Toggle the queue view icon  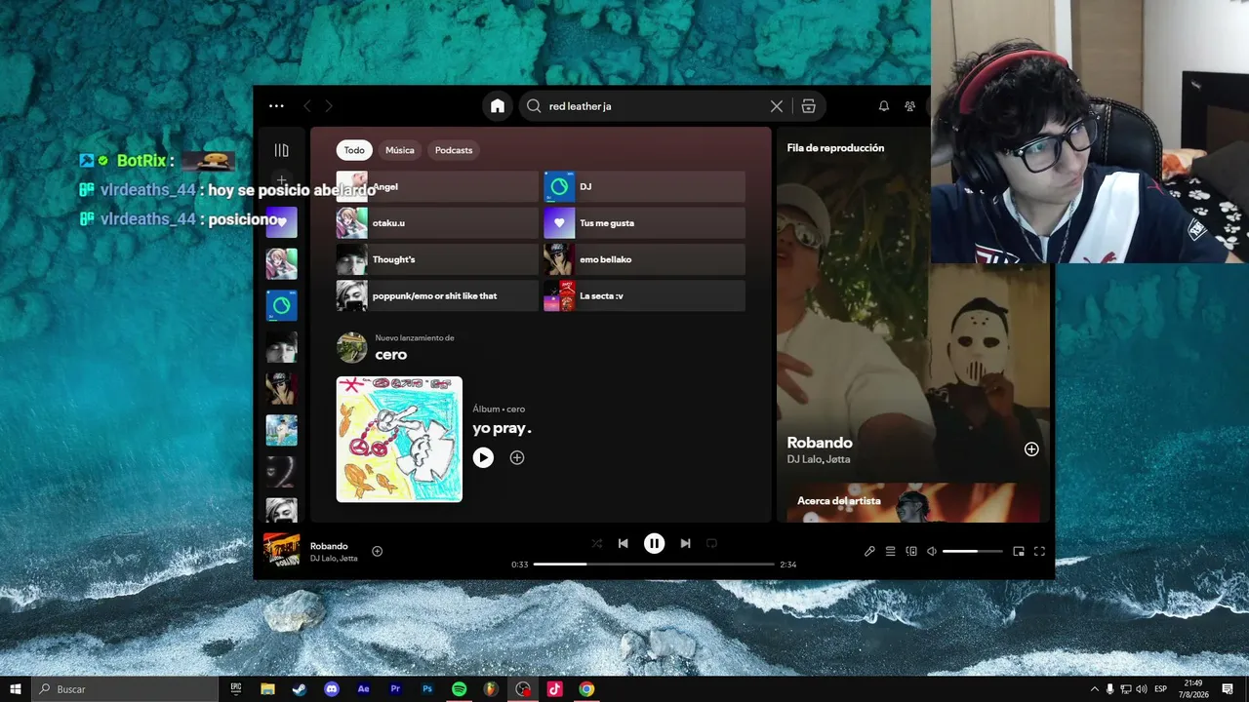[890, 551]
